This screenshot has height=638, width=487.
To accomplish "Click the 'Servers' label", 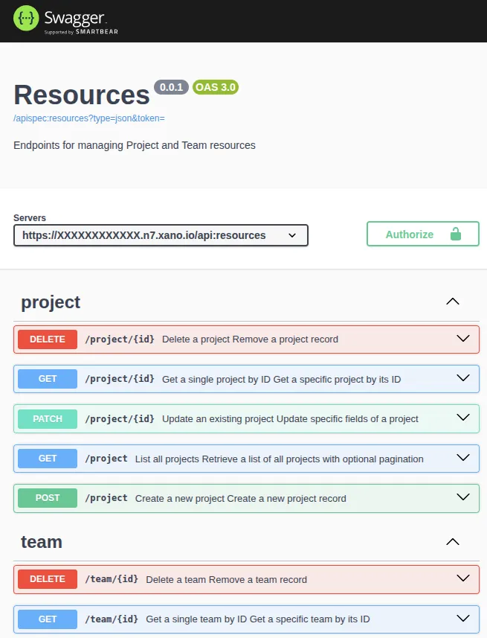I will point(30,217).
